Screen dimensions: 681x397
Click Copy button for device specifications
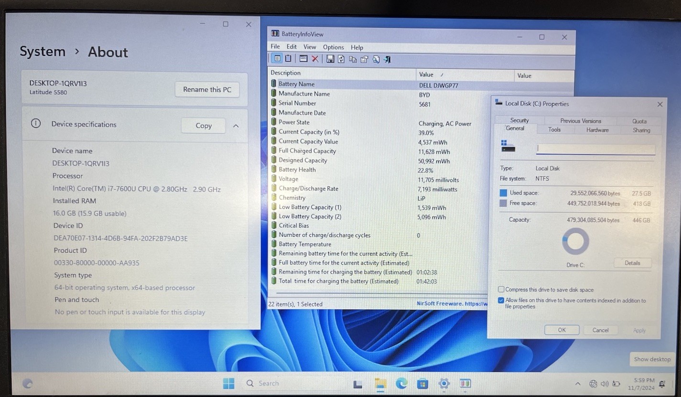(x=204, y=126)
